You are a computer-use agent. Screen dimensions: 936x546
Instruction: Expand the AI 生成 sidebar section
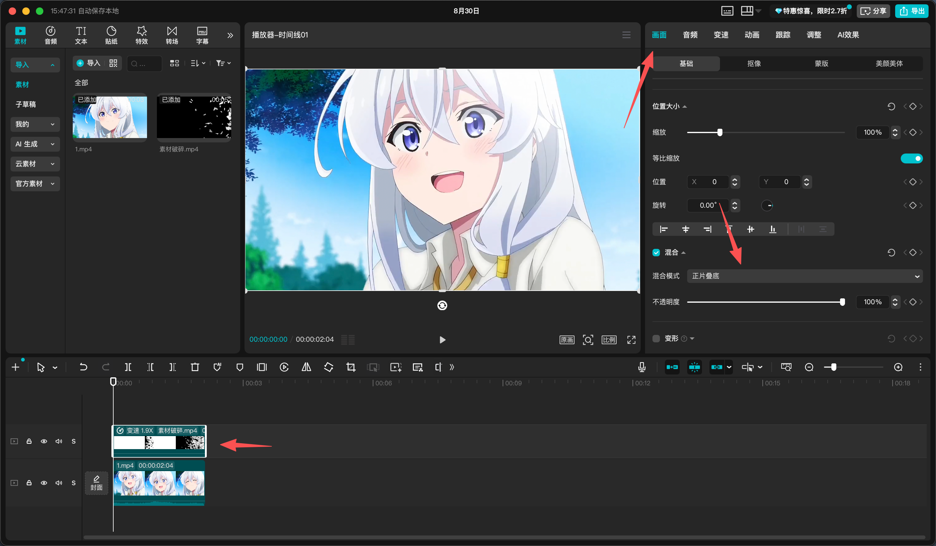[35, 144]
